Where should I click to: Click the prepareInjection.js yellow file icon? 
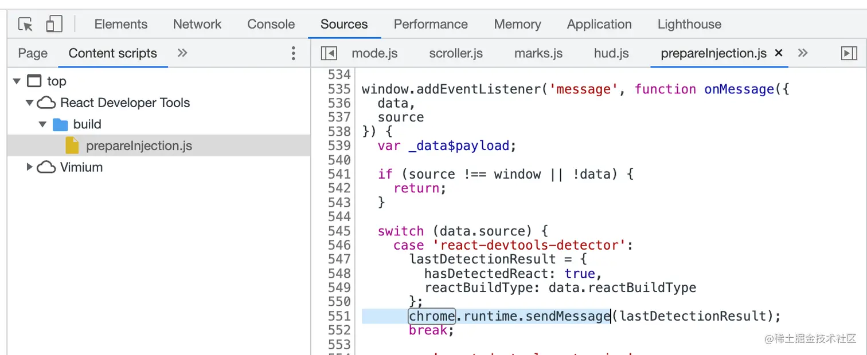[72, 146]
